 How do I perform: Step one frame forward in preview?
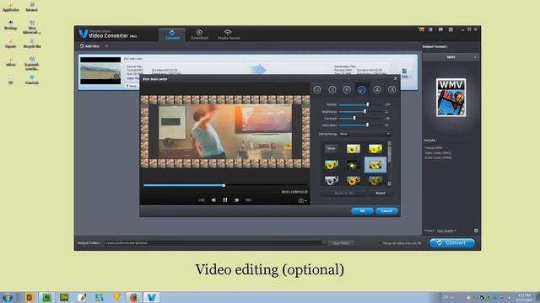pos(237,200)
